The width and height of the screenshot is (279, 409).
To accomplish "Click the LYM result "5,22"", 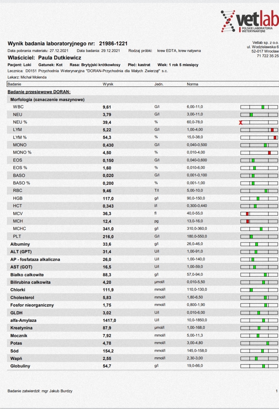I will click(107, 130).
